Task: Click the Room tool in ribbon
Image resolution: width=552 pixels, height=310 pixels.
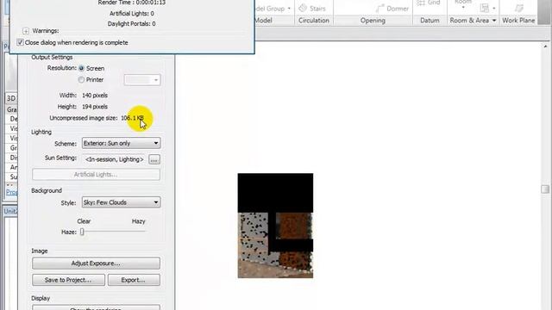Action: pyautogui.click(x=463, y=2)
